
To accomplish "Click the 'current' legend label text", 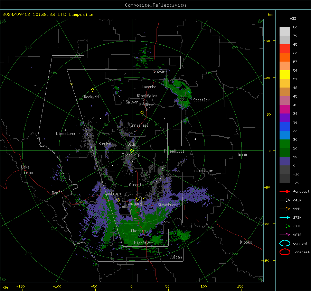I will (300, 243).
